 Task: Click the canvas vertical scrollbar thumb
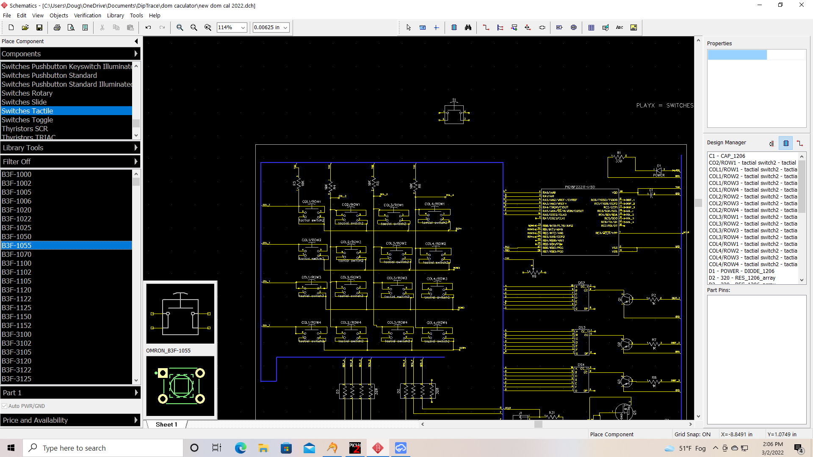coord(698,203)
